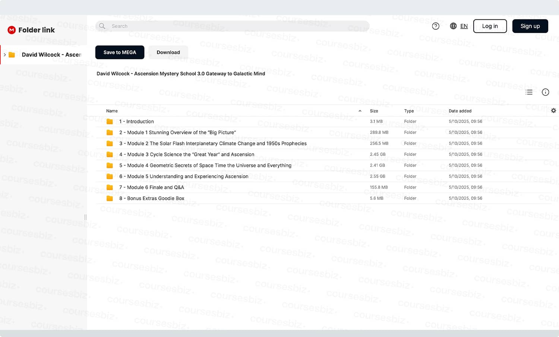Toggle Name column sort arrow

[360, 111]
